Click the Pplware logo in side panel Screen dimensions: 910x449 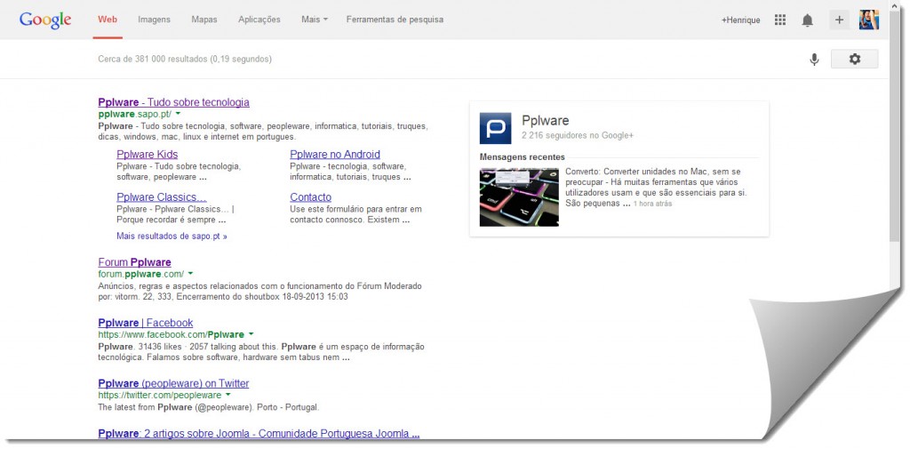tap(495, 128)
